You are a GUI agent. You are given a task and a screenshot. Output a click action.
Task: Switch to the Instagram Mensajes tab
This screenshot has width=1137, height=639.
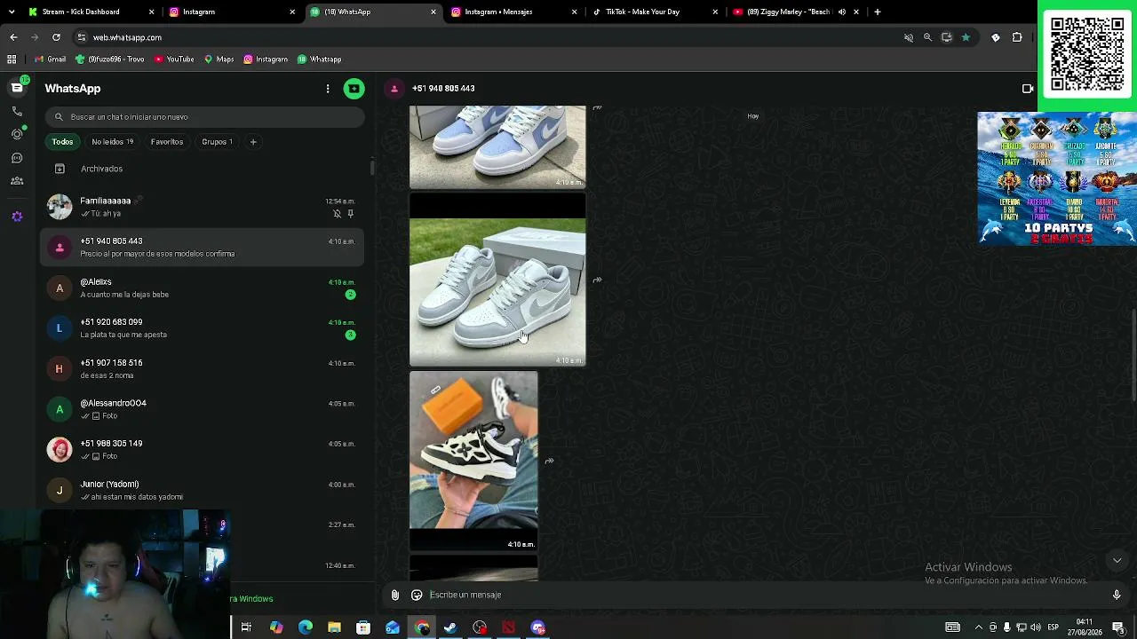click(x=515, y=12)
